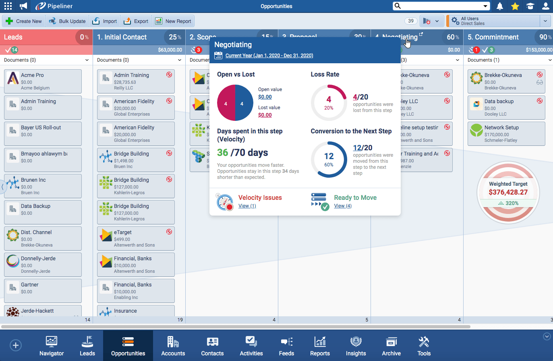The image size is (553, 361).
Task: Open Ready to Move View (4) link
Action: point(343,206)
